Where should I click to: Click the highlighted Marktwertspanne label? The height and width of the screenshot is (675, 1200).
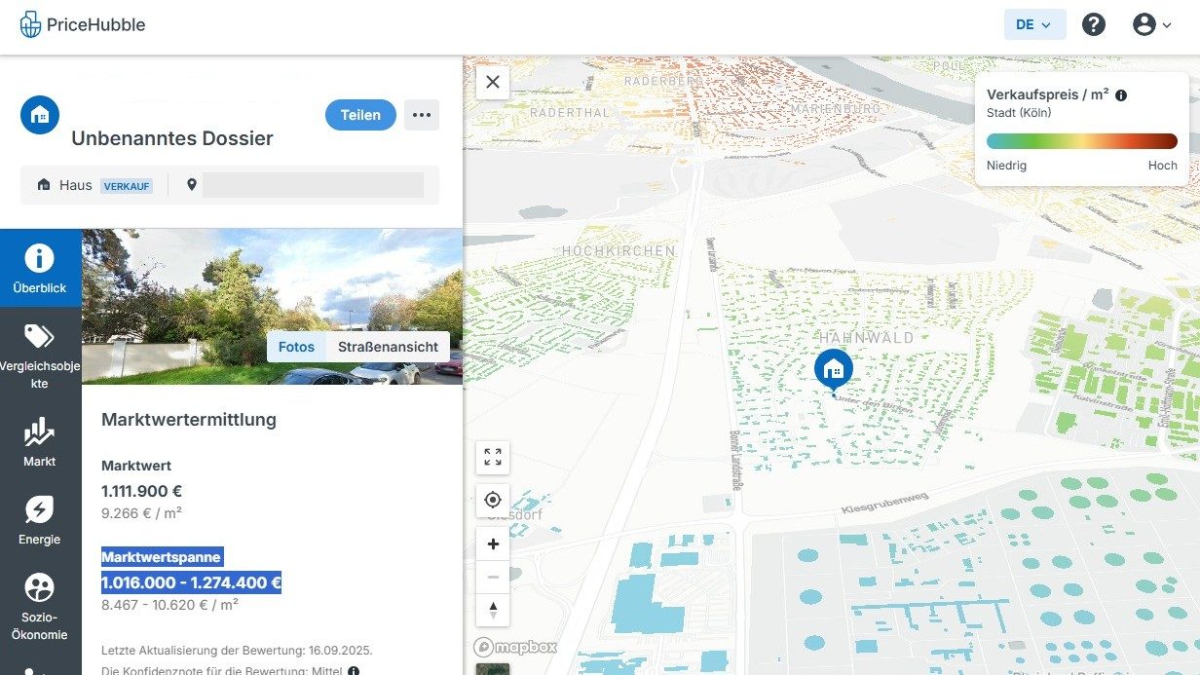(x=163, y=557)
